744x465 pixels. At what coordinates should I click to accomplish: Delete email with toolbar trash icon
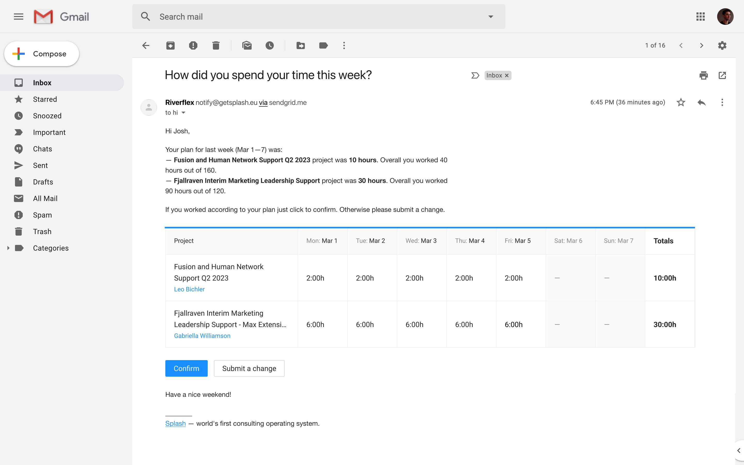tap(216, 45)
